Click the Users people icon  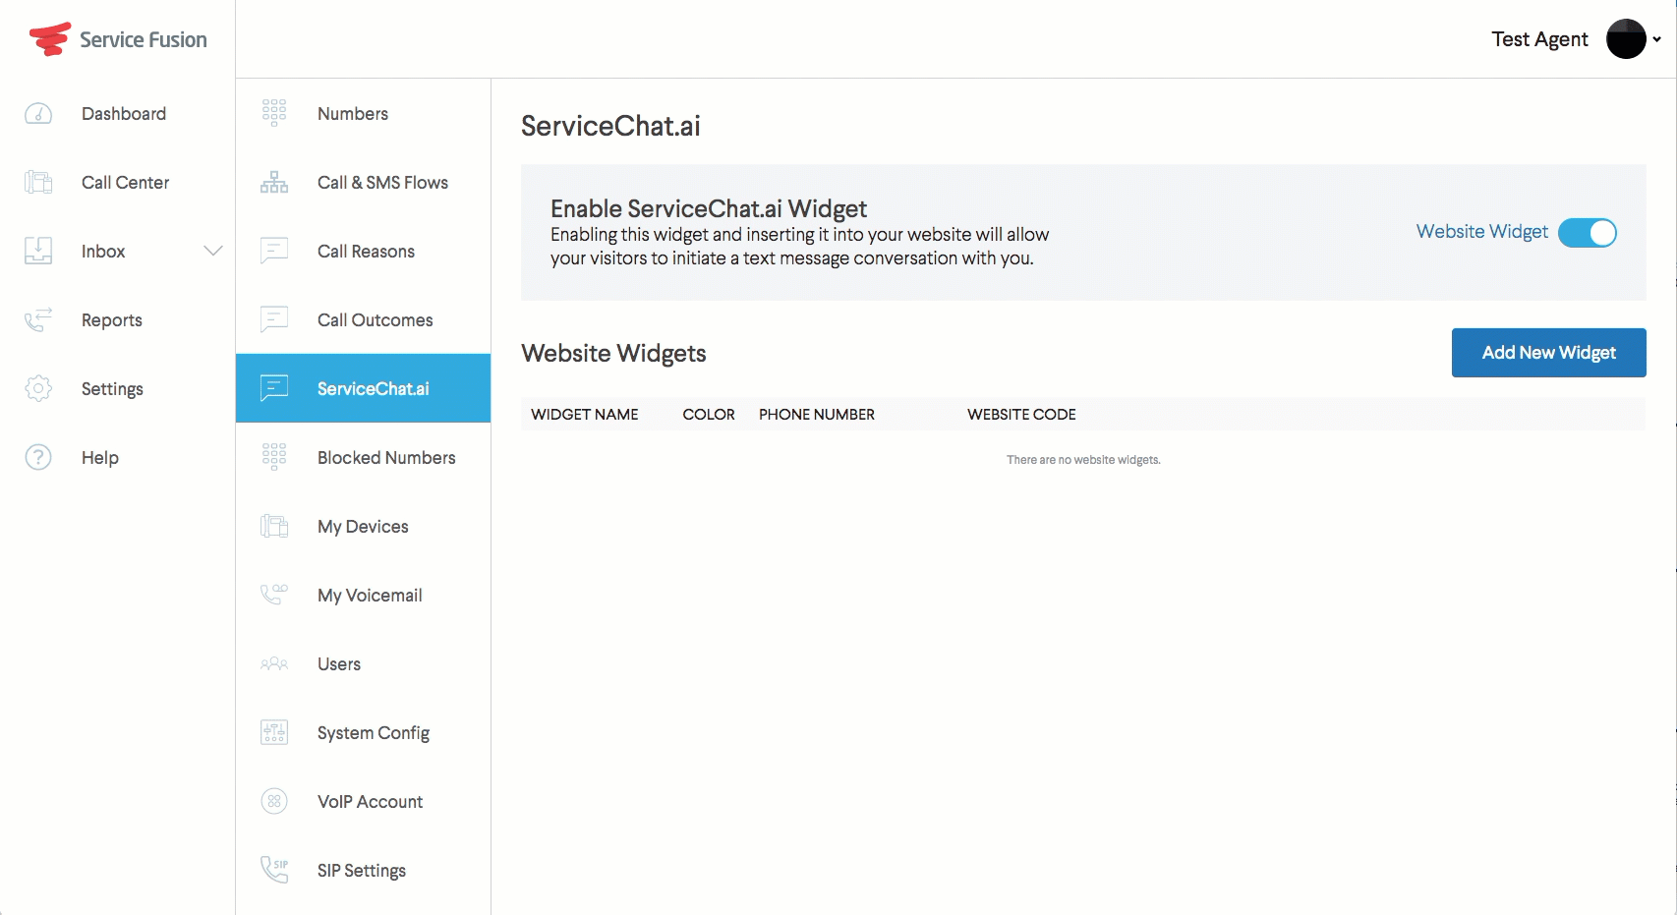tap(274, 663)
